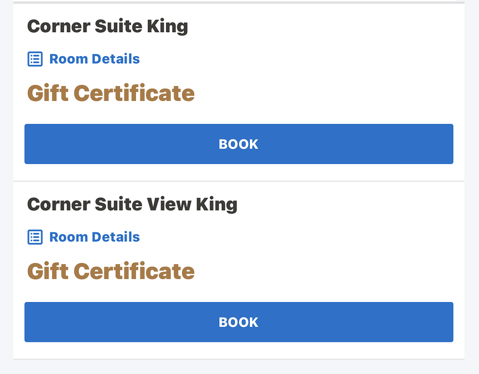Click the Gift Certificate label for Corner Suite View King
The width and height of the screenshot is (479, 374).
(x=110, y=271)
